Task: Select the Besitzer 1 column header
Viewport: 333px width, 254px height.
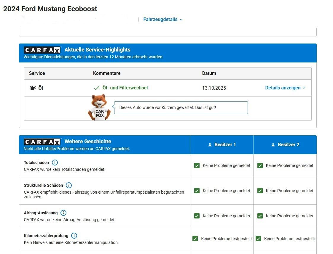Action: click(x=222, y=145)
